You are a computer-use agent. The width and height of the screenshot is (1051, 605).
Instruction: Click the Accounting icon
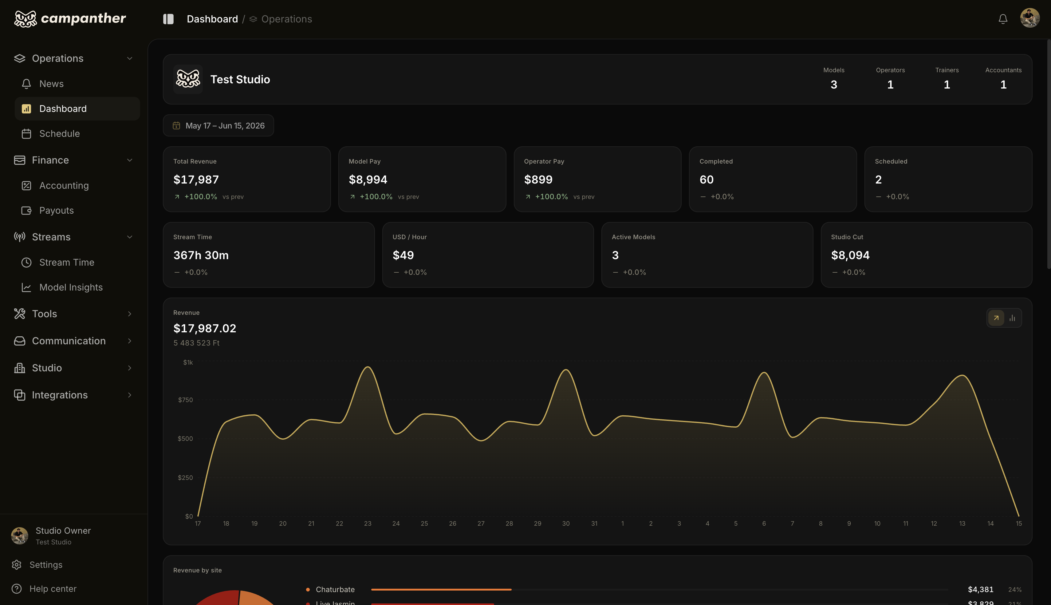pos(26,186)
